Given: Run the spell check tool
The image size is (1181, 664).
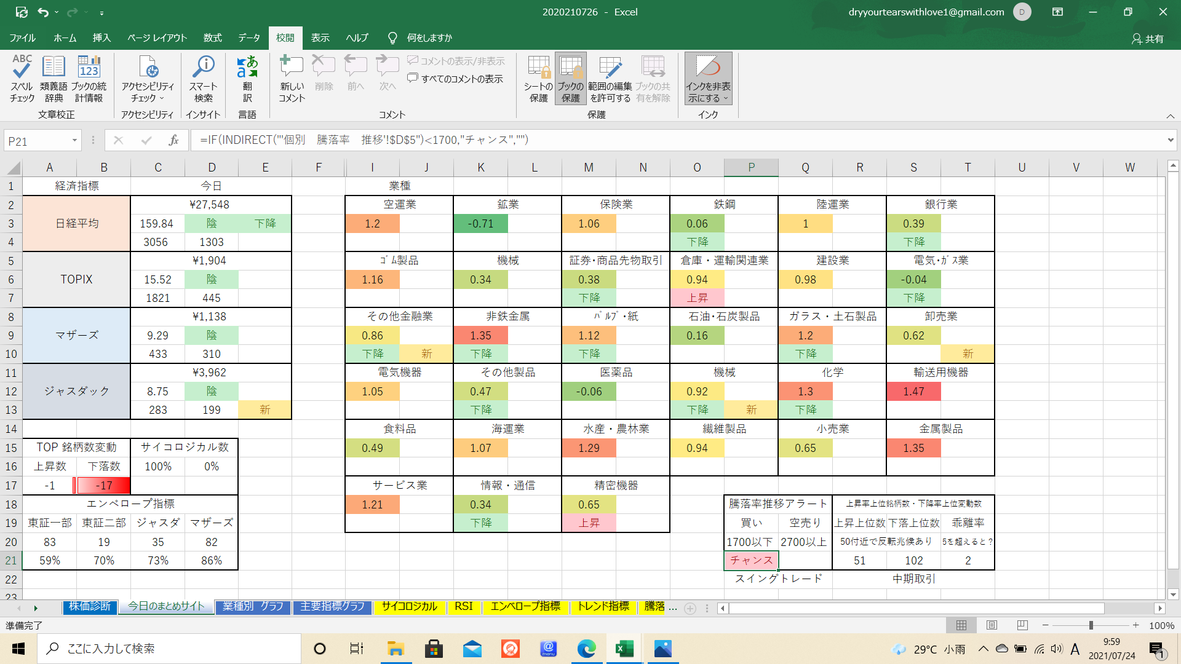Looking at the screenshot, I should pos(22,78).
